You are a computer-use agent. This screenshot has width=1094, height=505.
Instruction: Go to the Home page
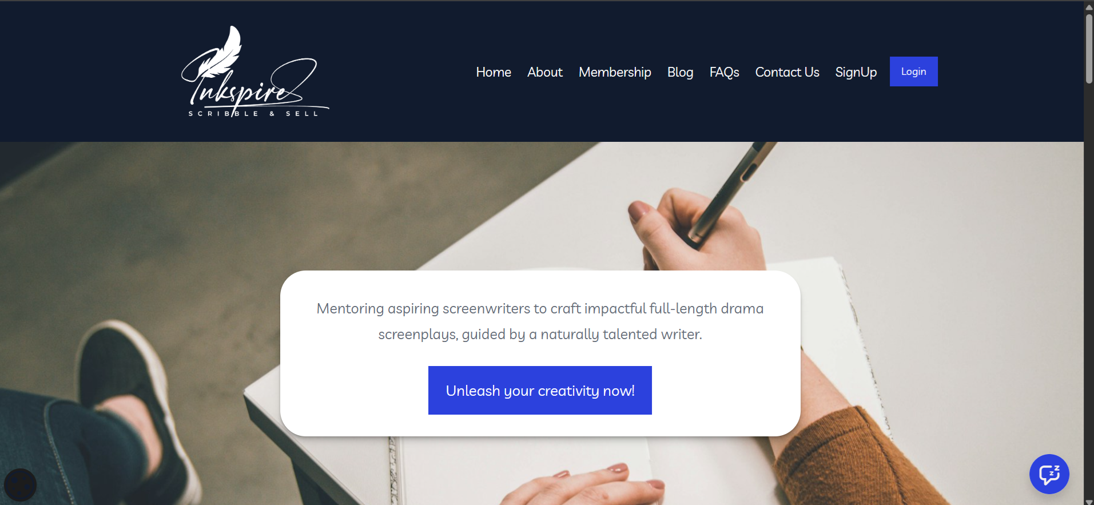pyautogui.click(x=494, y=72)
